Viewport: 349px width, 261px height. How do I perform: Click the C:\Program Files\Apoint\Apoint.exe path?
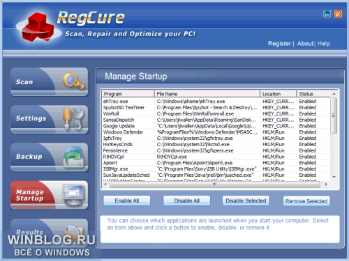(195, 163)
